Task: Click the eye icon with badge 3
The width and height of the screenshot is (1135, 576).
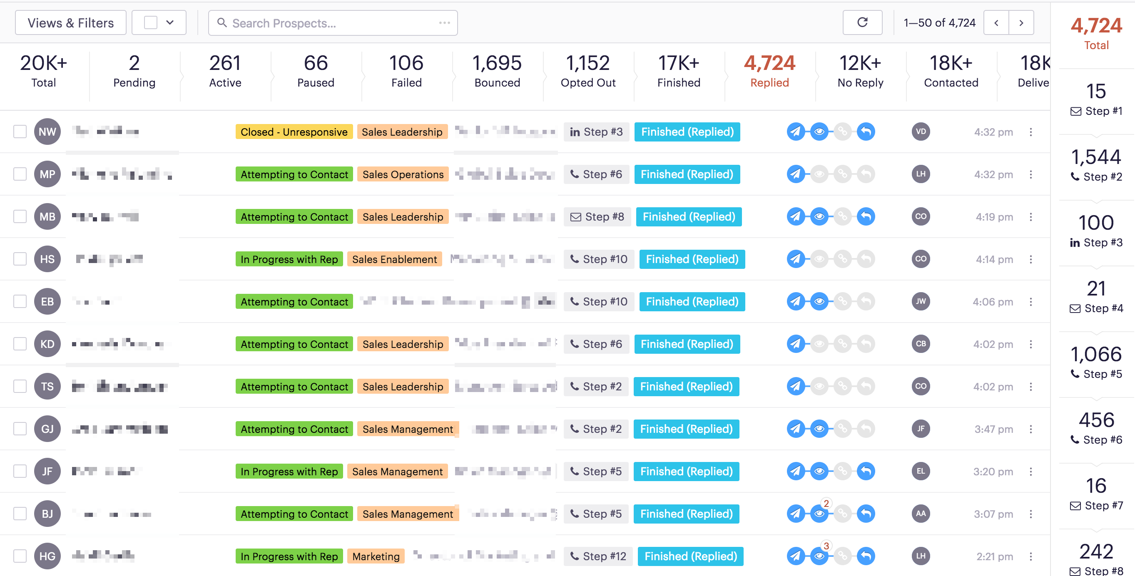Action: [x=819, y=556]
